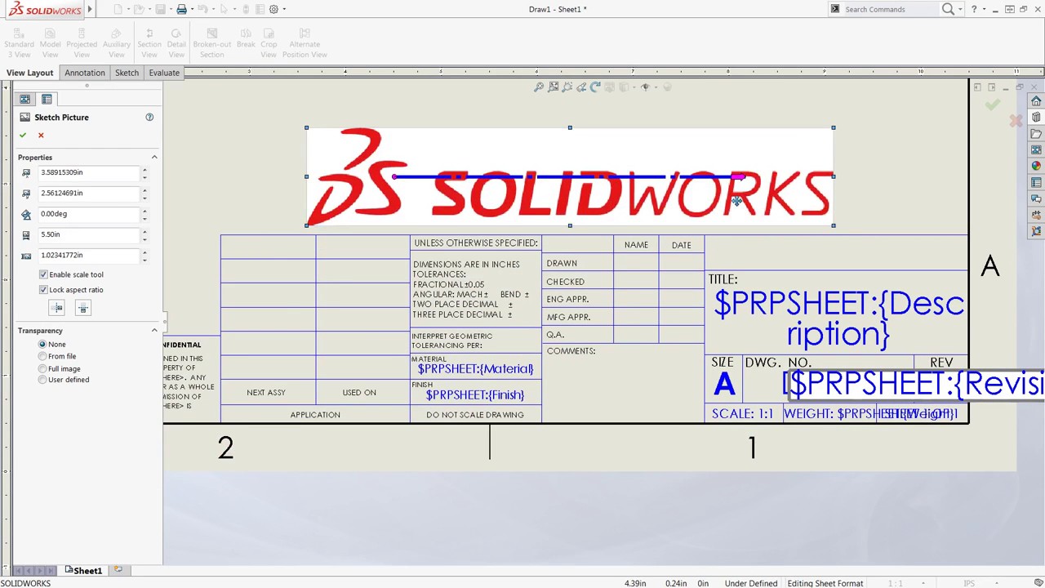Screen dimensions: 1045x588
Task: Click the Alternate Position View tool
Action: click(x=305, y=44)
